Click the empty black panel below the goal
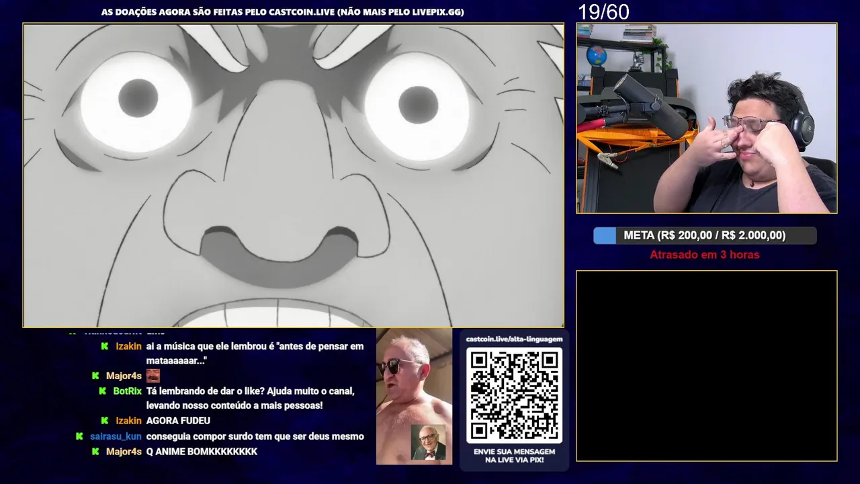Screen dimensions: 860x484 pos(707,366)
